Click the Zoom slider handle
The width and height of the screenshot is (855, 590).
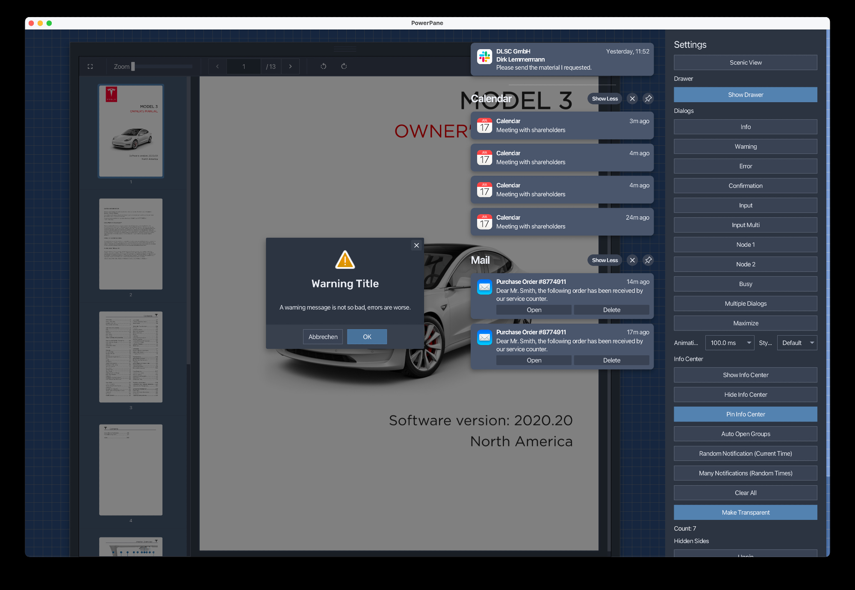(x=133, y=67)
